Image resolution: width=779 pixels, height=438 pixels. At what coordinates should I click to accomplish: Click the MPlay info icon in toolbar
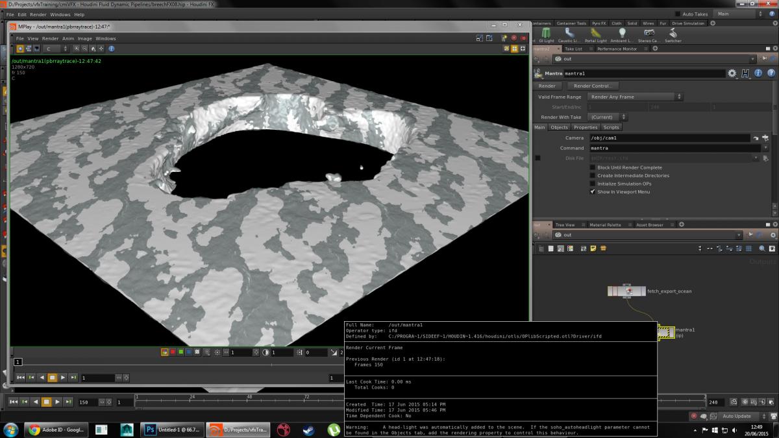112,49
